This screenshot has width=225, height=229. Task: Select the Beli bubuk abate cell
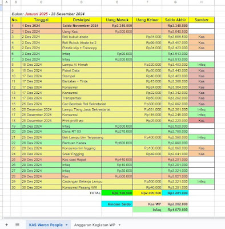[82, 37]
